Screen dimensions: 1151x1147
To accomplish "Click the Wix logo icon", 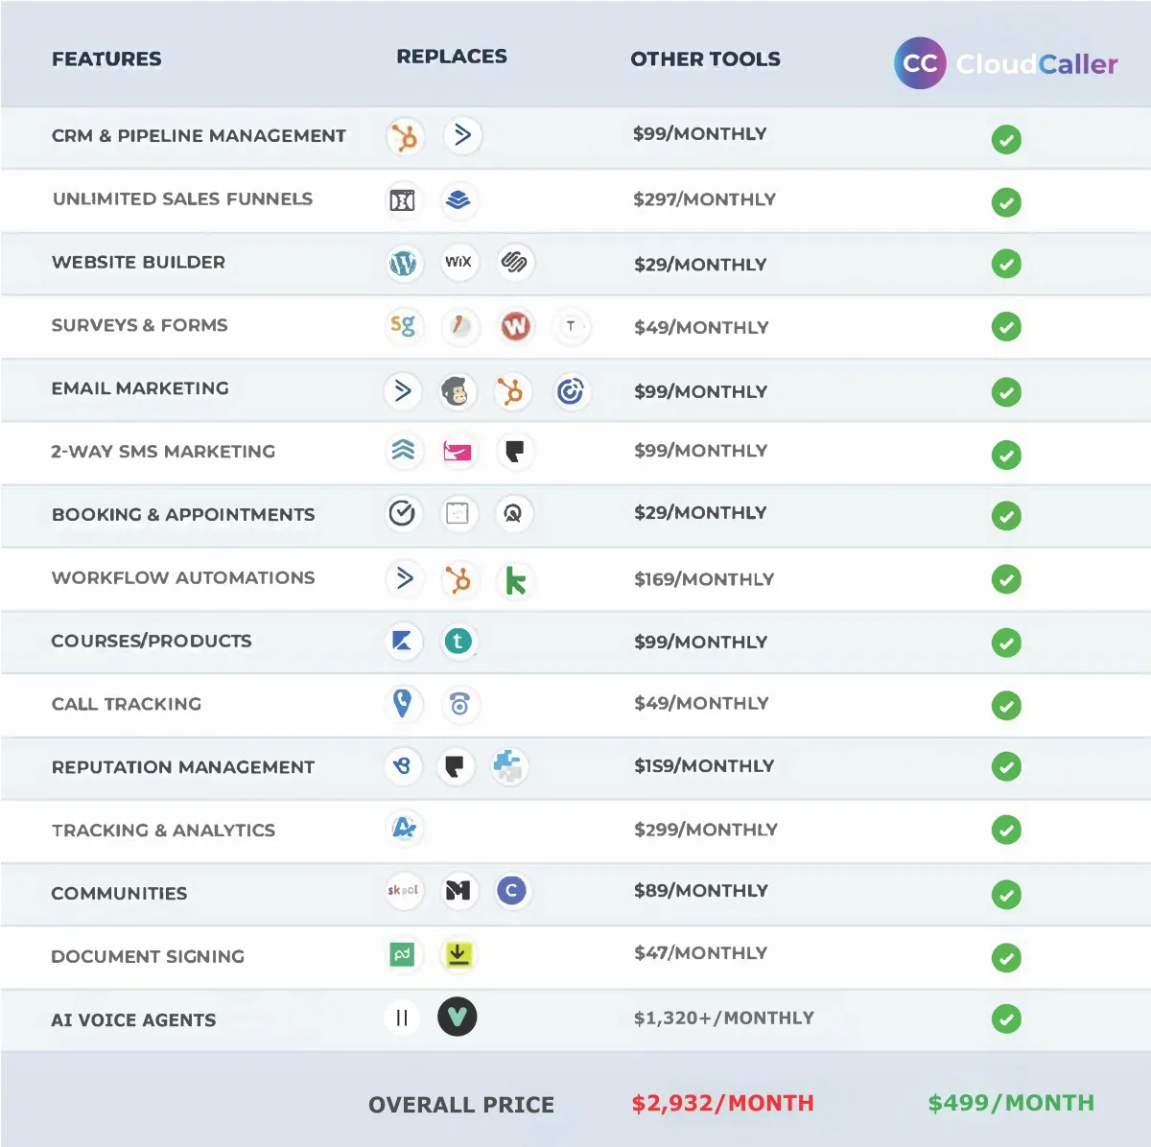I will point(458,262).
